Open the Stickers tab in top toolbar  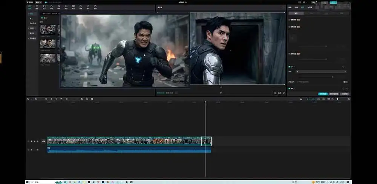click(51, 7)
